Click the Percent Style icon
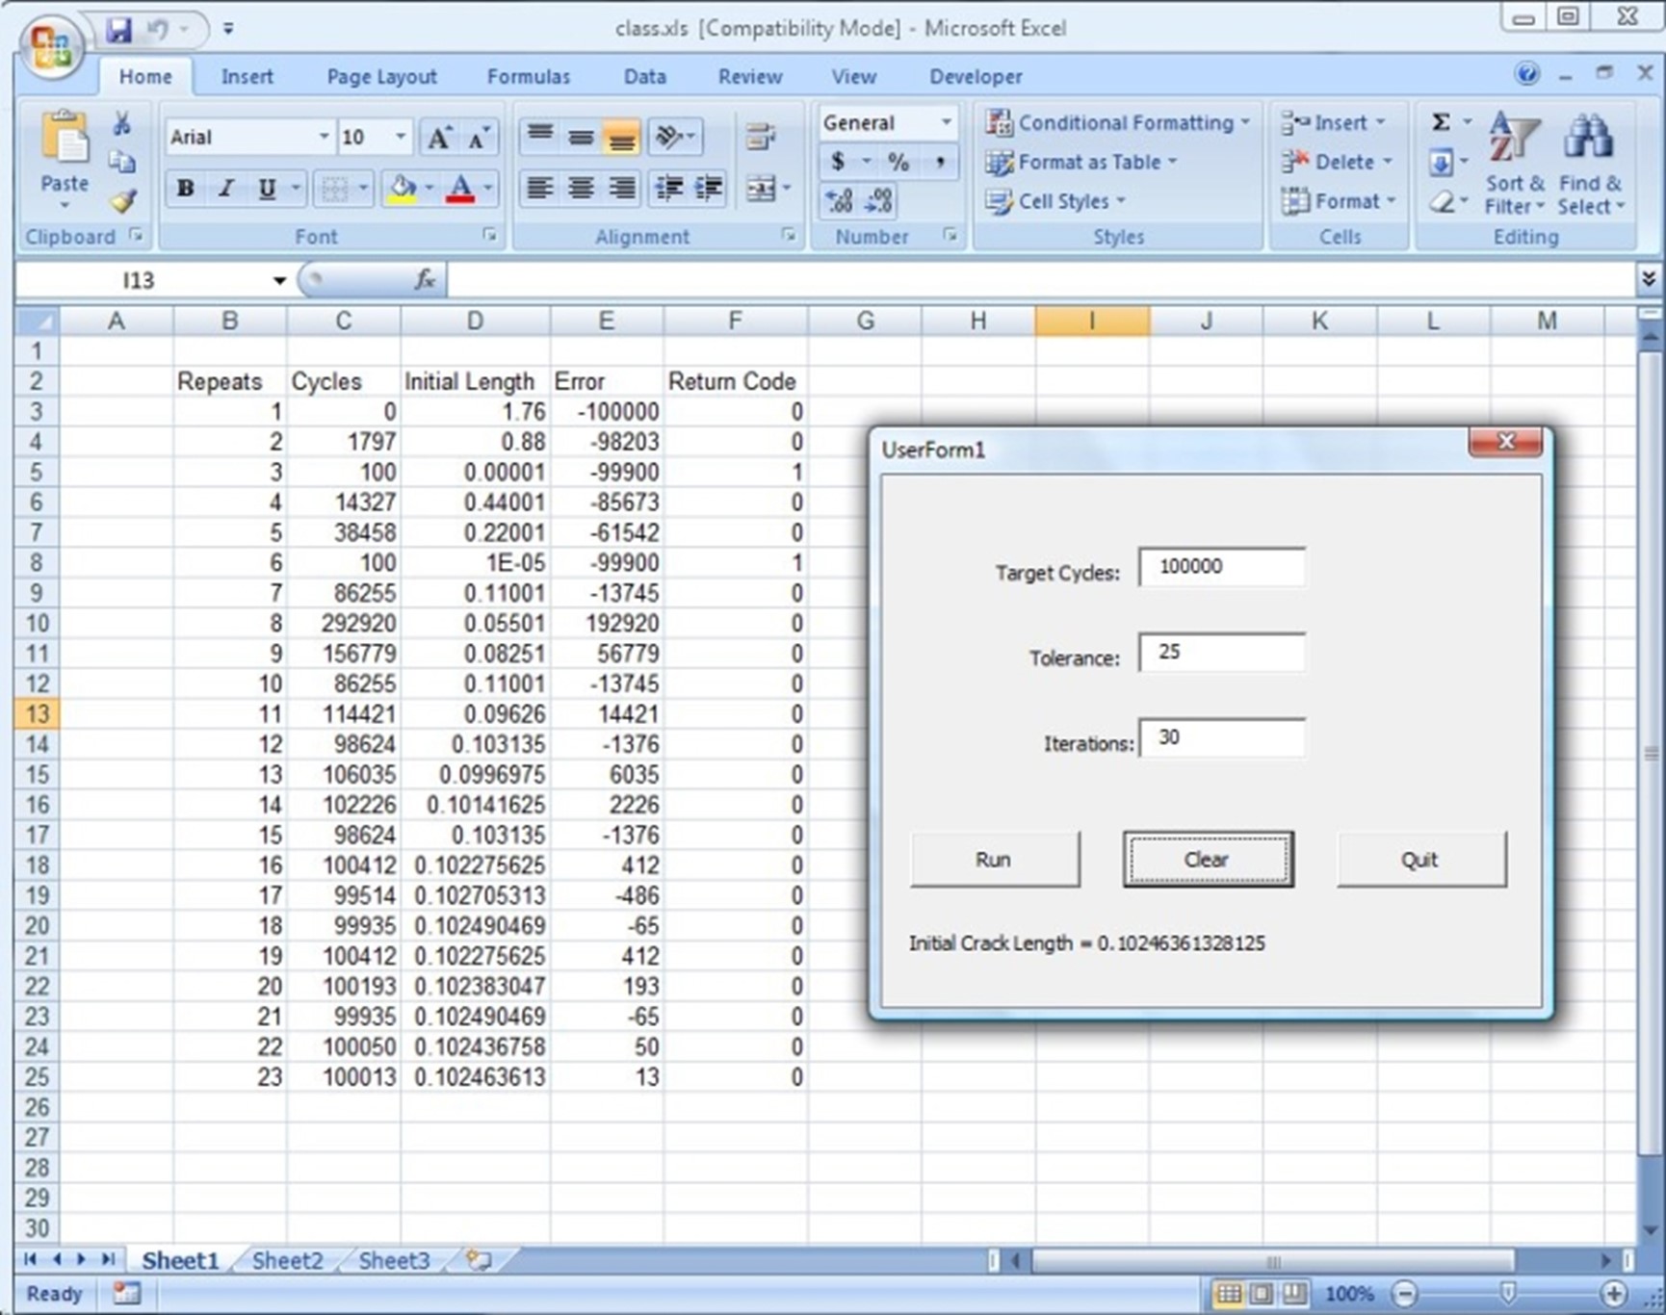The width and height of the screenshot is (1666, 1315). pos(898,162)
